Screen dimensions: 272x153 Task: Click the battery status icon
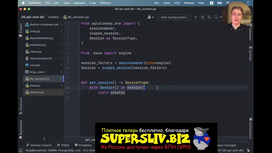pyautogui.click(x=219, y=3)
